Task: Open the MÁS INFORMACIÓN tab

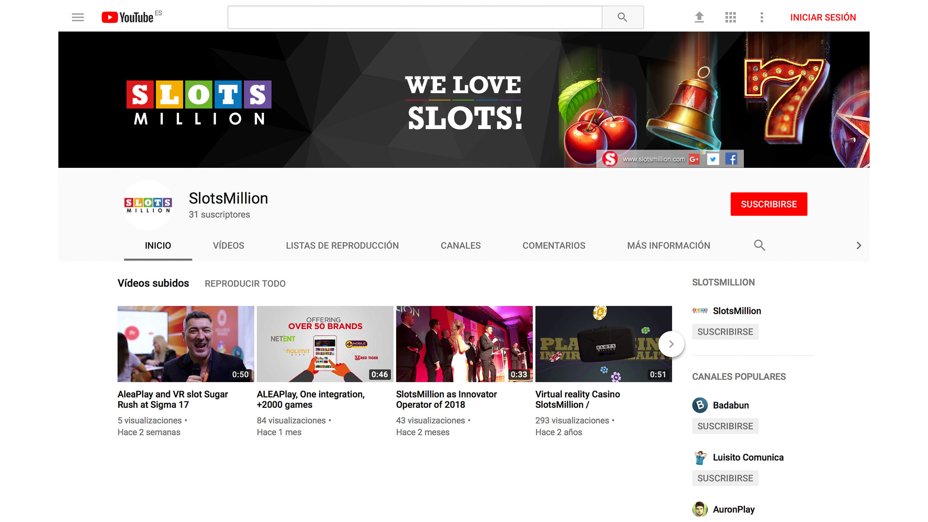Action: [x=668, y=245]
